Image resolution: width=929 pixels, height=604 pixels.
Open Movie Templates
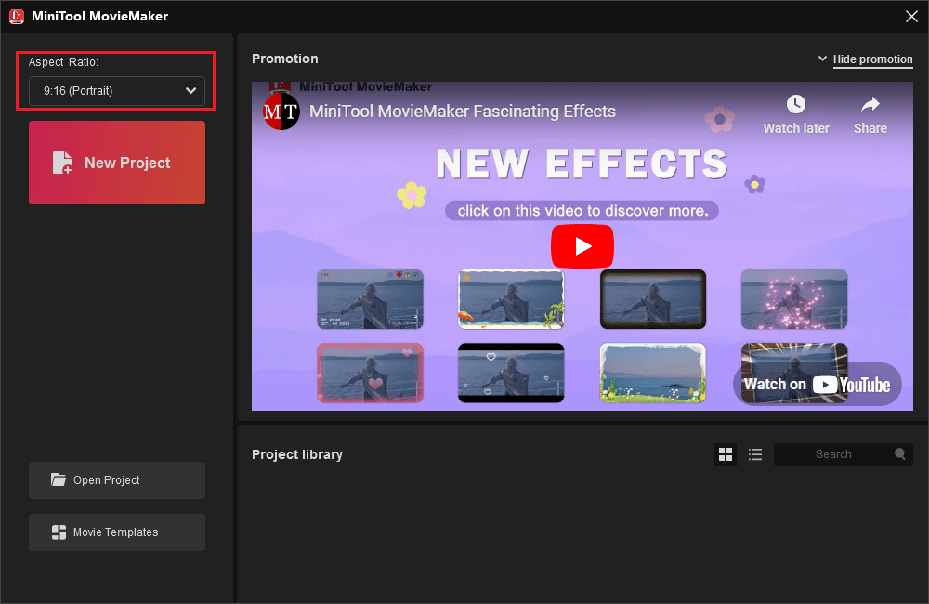click(117, 532)
